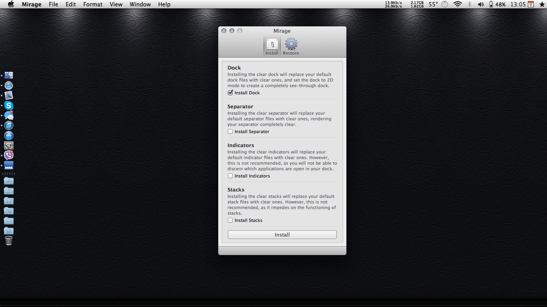Viewport: 547px width, 307px height.
Task: Launch iTunes from the dock
Action: pyautogui.click(x=9, y=126)
